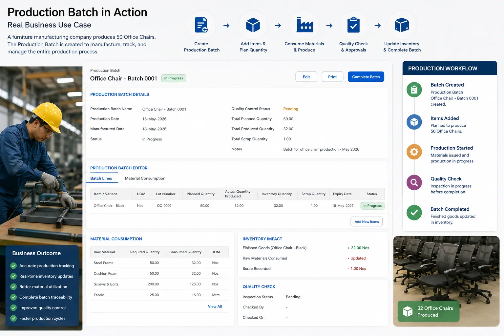Click the Total Planned Quantity value 50.00
Screen dimensions: 504x336
[288, 119]
